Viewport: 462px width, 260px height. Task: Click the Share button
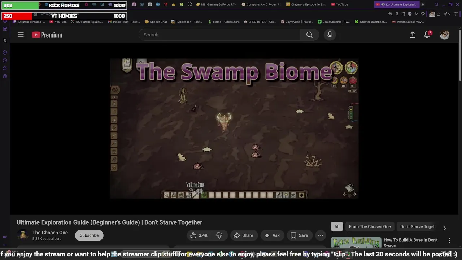[x=244, y=235]
